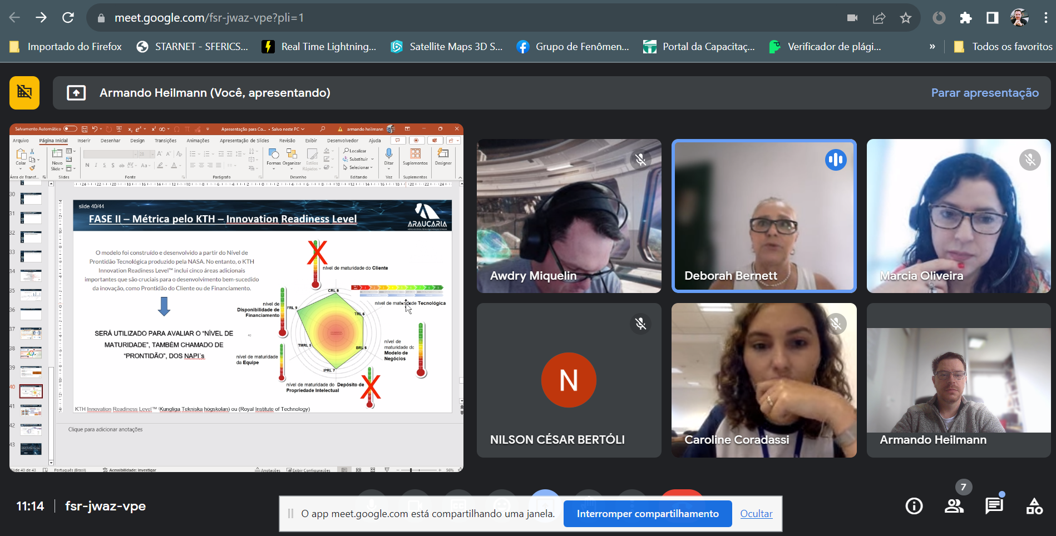Image resolution: width=1056 pixels, height=536 pixels.
Task: Switch to Apresentação de Slides tab
Action: tap(244, 141)
